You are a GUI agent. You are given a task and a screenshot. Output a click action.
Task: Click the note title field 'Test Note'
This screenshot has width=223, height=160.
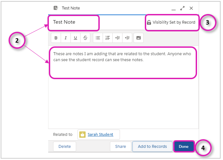coord(73,22)
